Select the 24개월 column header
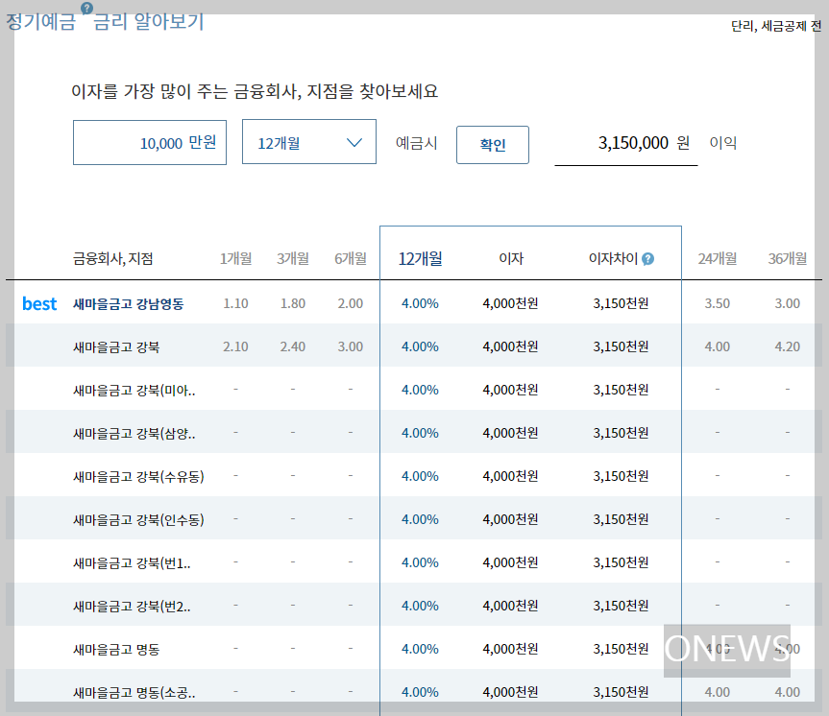 718,259
